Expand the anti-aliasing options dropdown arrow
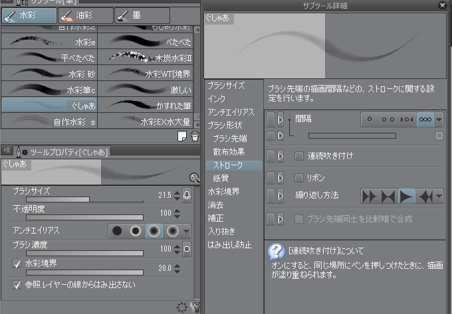The width and height of the screenshot is (452, 314). point(186,231)
